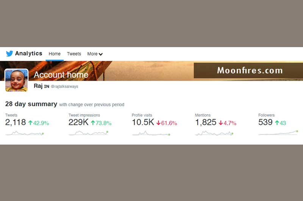
Task: Click the Tweets up arrow icon
Action: pyautogui.click(x=30, y=123)
